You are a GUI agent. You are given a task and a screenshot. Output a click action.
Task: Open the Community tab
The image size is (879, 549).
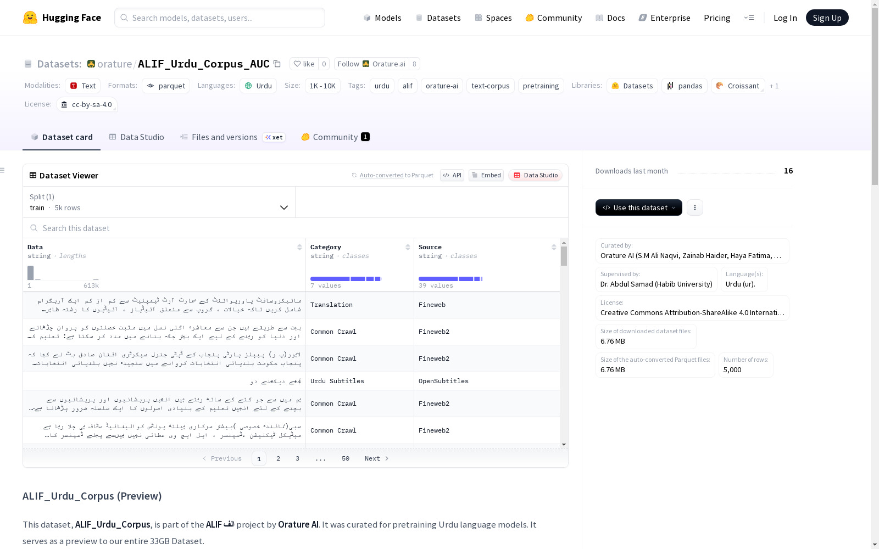coord(335,137)
